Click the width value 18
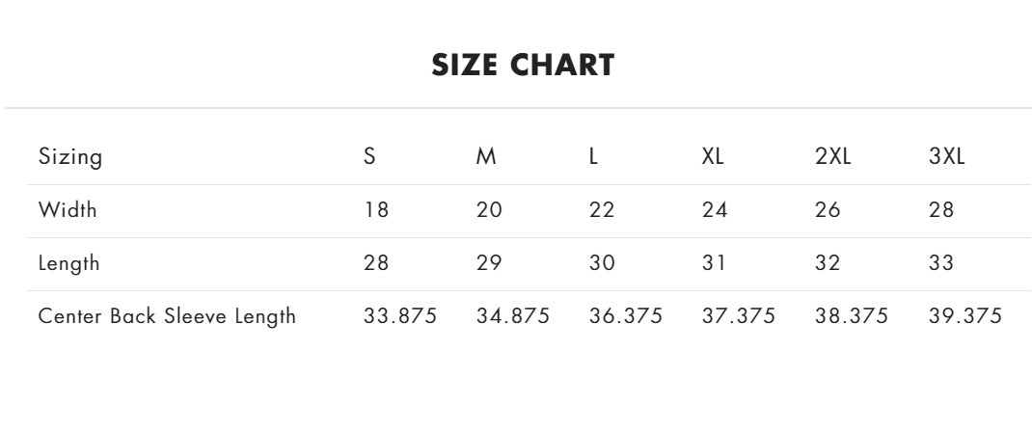 (x=376, y=210)
